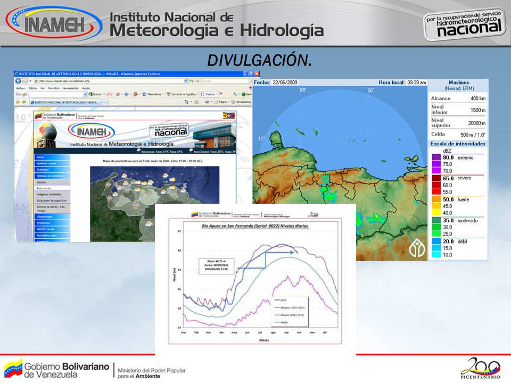Click the red Stop icon beside the address bar
This screenshot has width=511, height=383.
click(198, 81)
